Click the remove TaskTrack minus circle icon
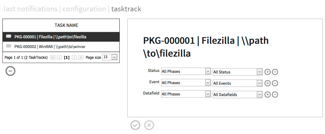Screen dimensions: 325x134 tap(10, 71)
